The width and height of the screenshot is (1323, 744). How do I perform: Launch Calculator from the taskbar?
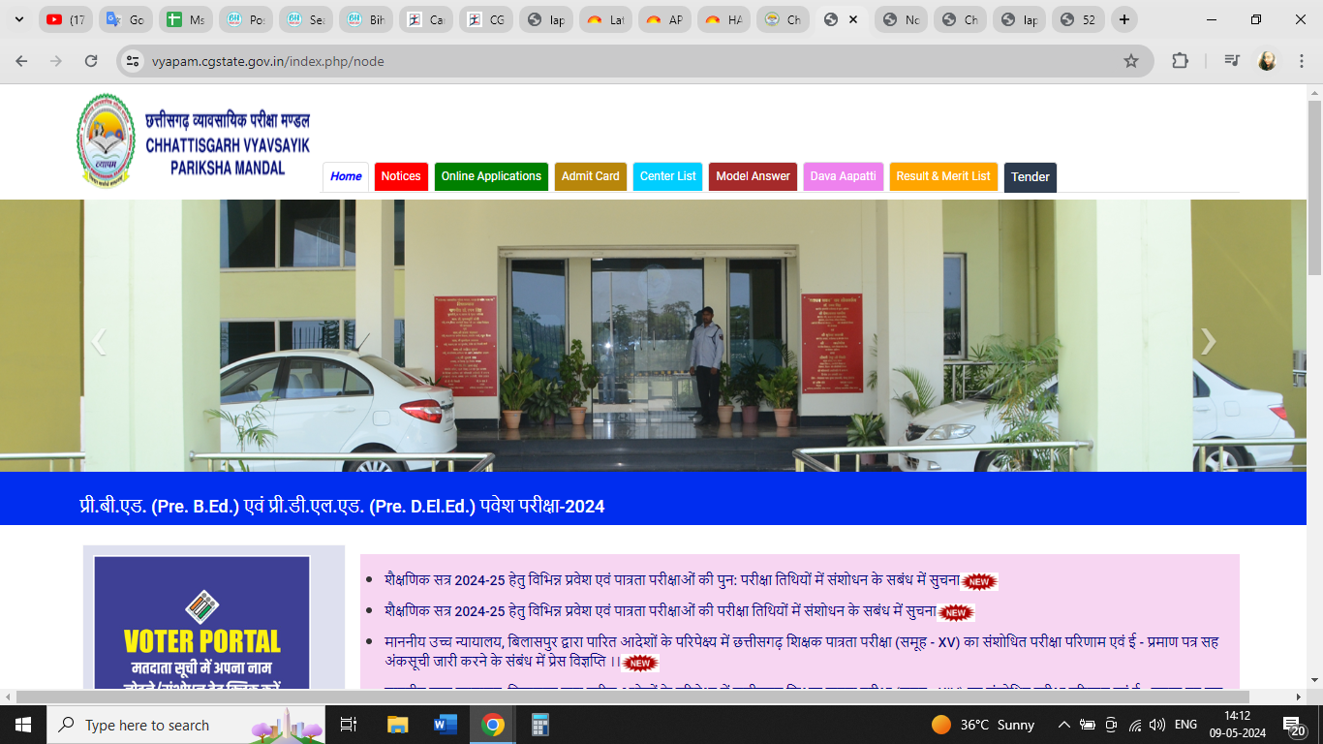pyautogui.click(x=540, y=725)
